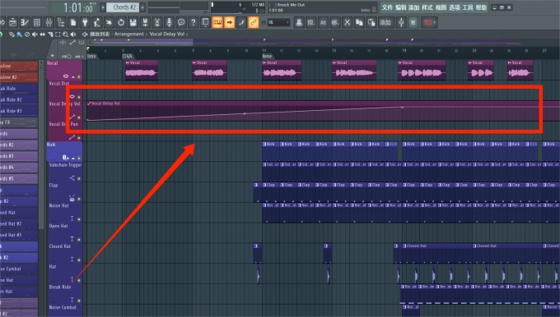Select the slip tool in playlist toolbar
The image size is (560, 317).
click(43, 34)
